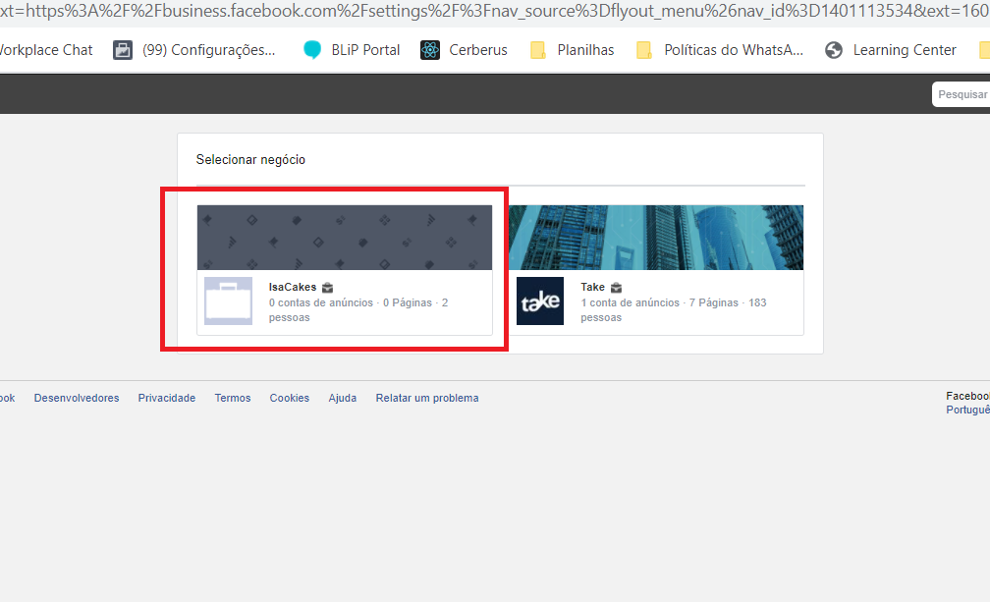Click the Planilhas folder icon
The height and width of the screenshot is (602, 990).
click(538, 50)
